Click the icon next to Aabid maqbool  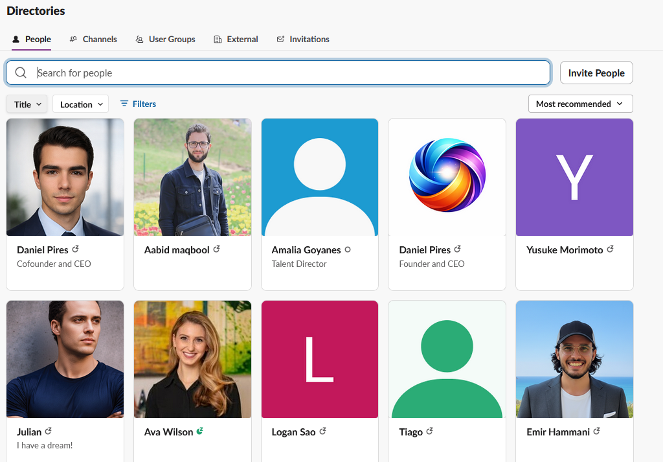(x=216, y=249)
